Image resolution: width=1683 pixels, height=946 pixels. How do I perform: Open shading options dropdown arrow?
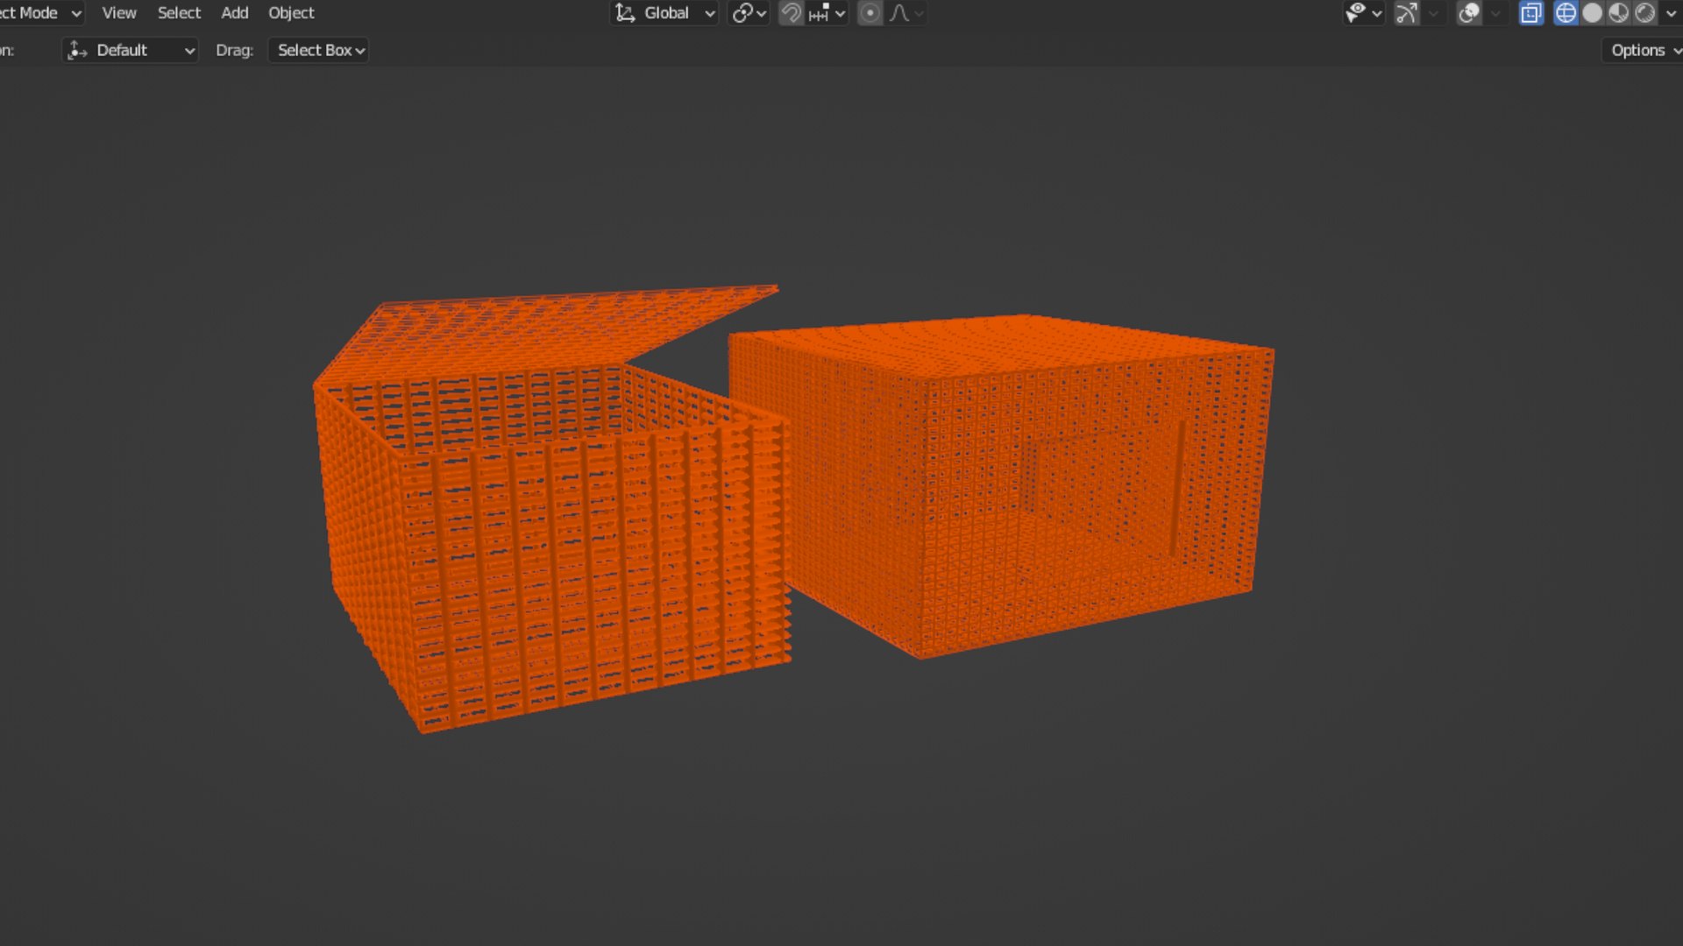point(1671,13)
